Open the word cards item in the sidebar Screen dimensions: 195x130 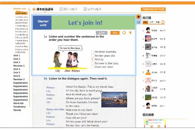[x=21, y=13]
